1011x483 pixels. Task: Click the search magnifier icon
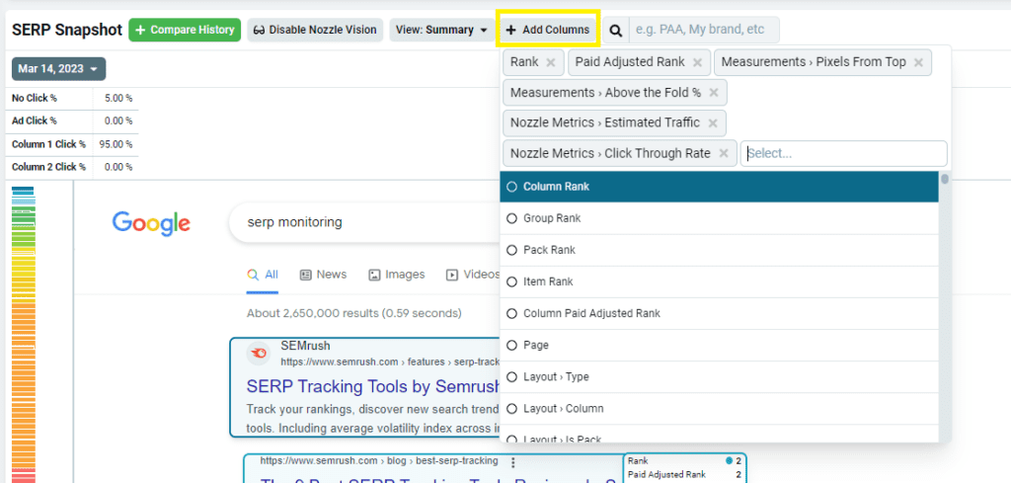(616, 30)
